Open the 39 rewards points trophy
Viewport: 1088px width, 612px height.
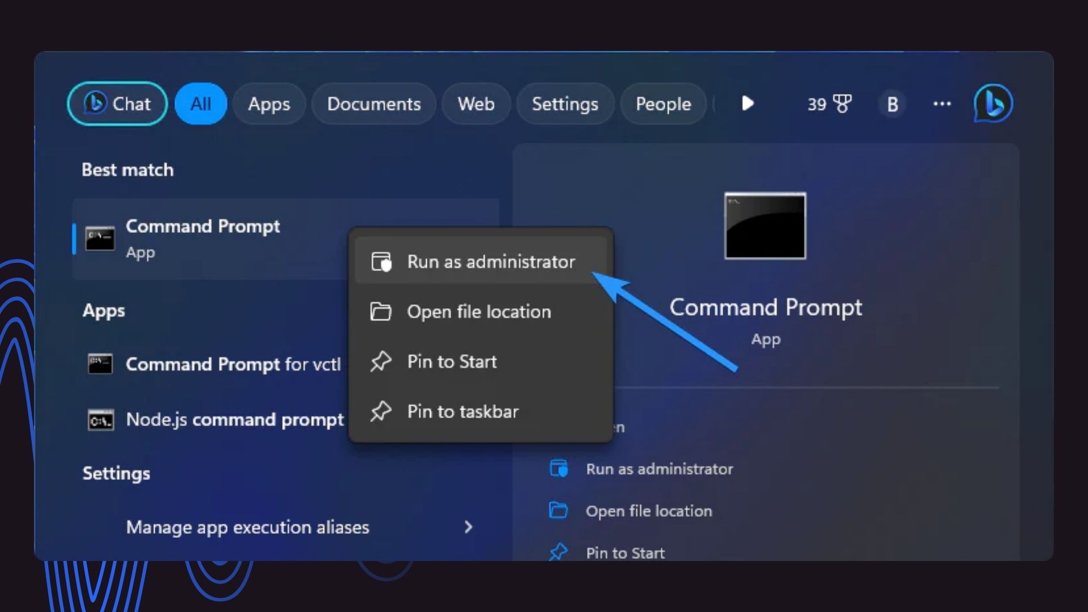pos(830,104)
